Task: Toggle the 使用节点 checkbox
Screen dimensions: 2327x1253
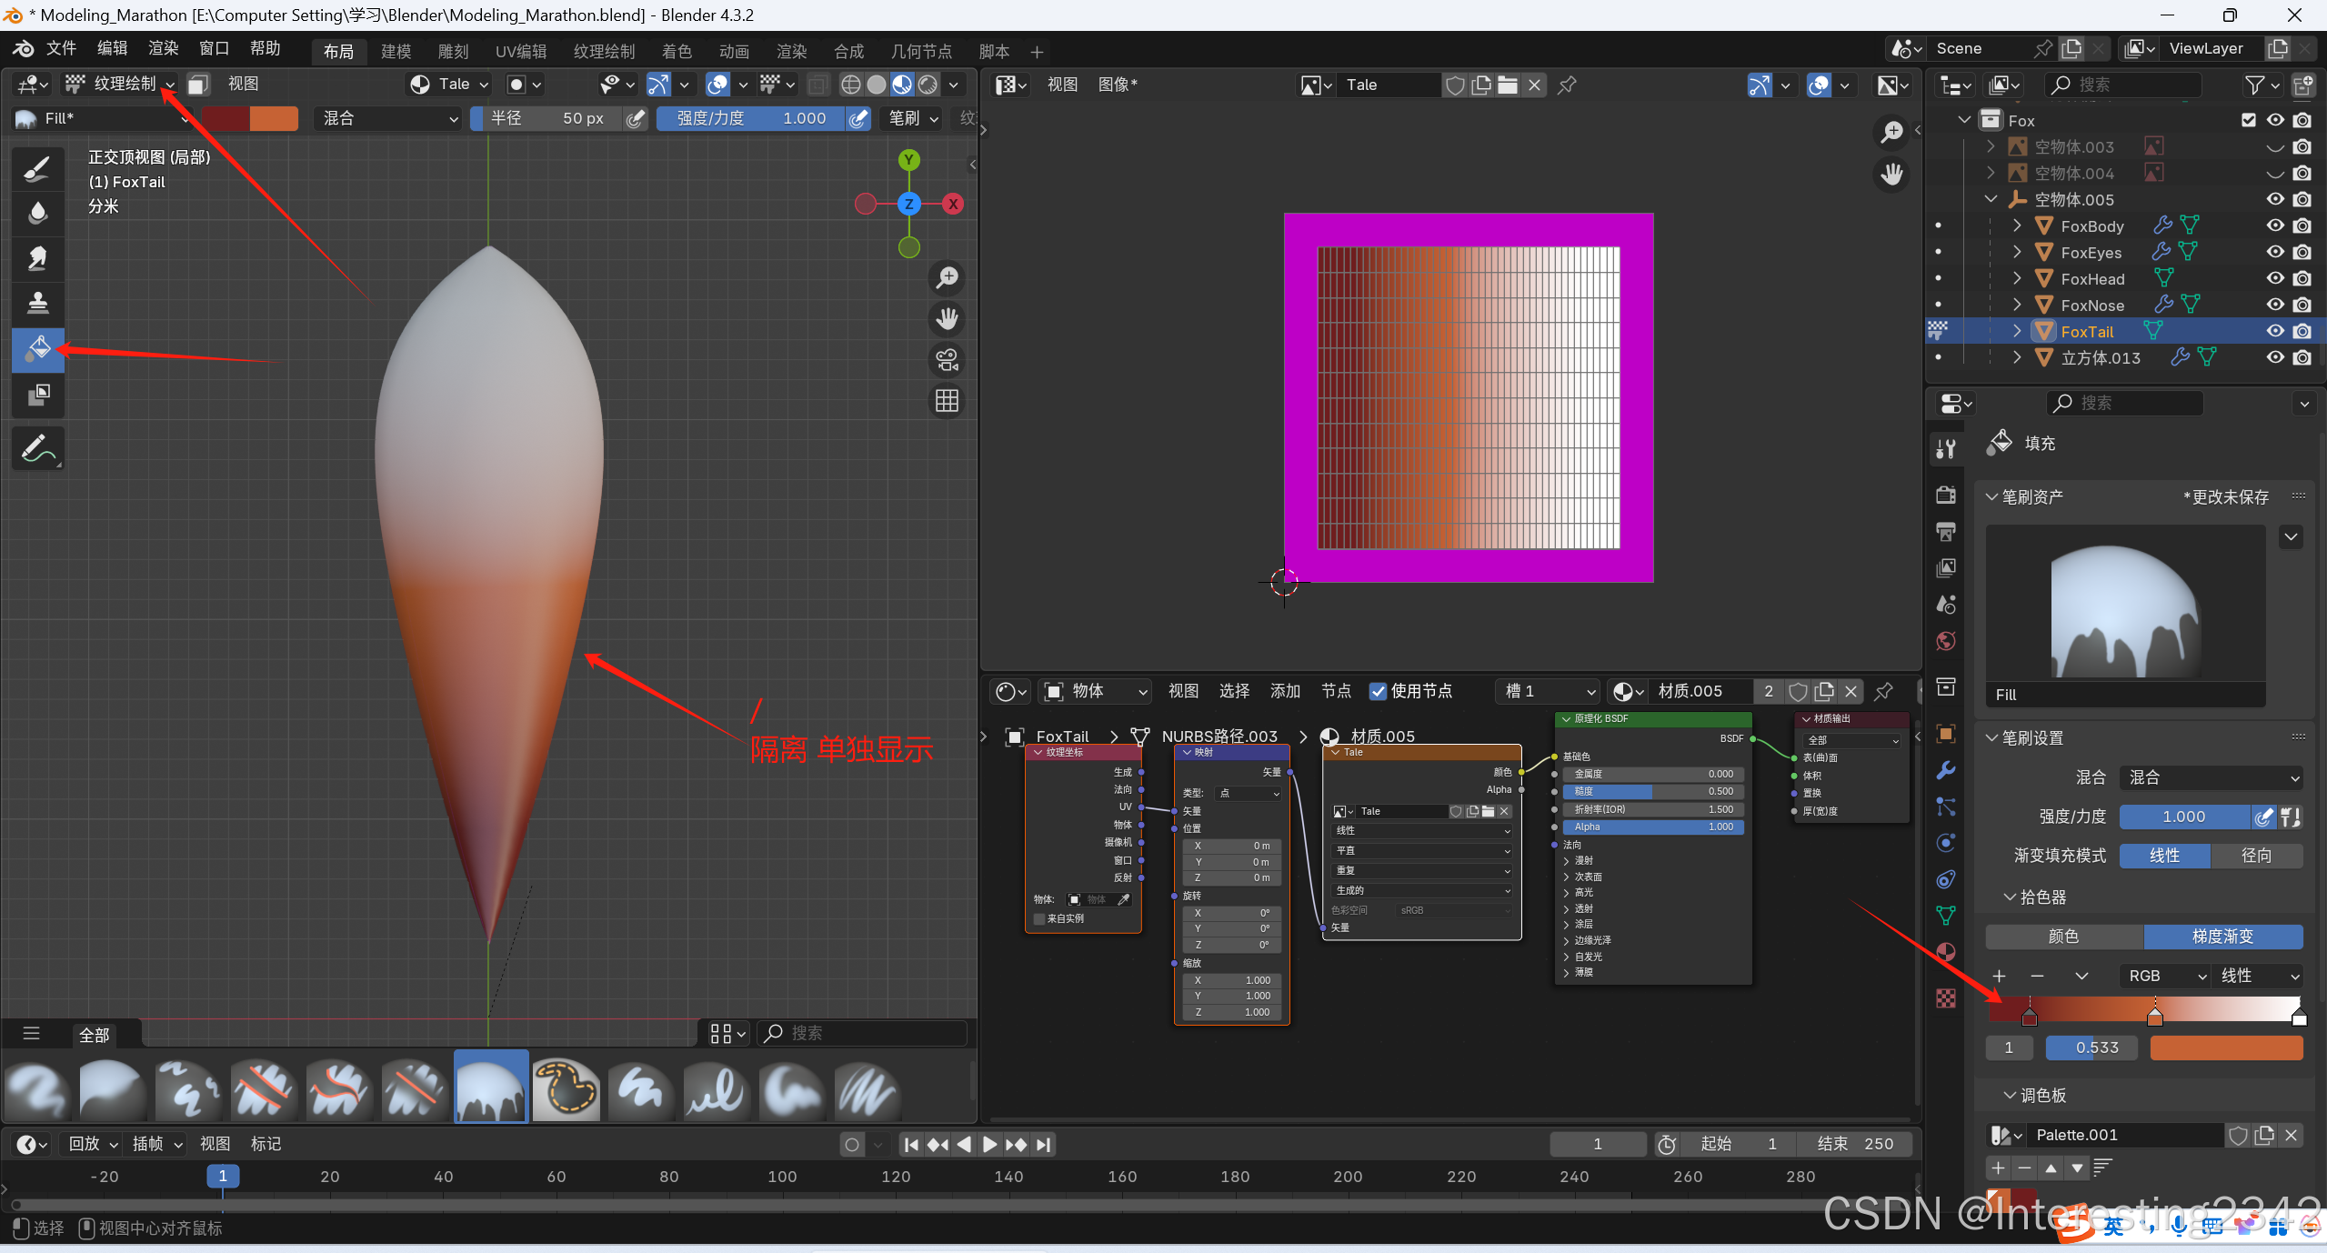Action: (1378, 691)
